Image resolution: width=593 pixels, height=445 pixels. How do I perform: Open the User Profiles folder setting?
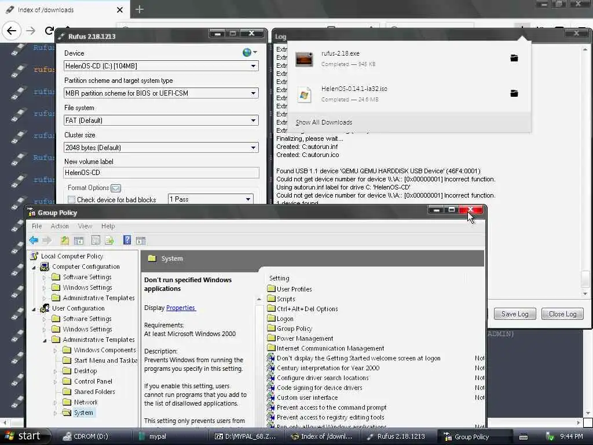[x=294, y=289]
